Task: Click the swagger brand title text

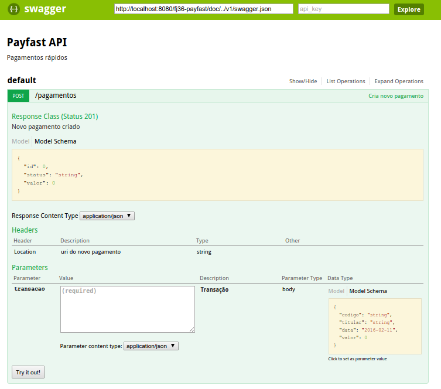Action: 45,9
